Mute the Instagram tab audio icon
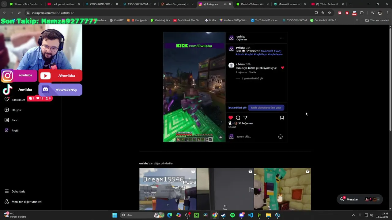The height and width of the screenshot is (220, 392). tap(225, 4)
